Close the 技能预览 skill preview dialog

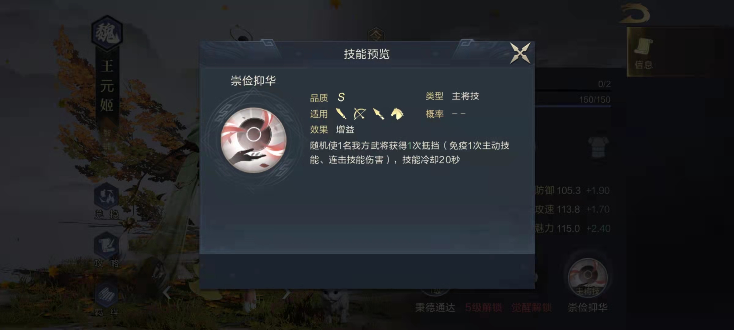tap(520, 53)
